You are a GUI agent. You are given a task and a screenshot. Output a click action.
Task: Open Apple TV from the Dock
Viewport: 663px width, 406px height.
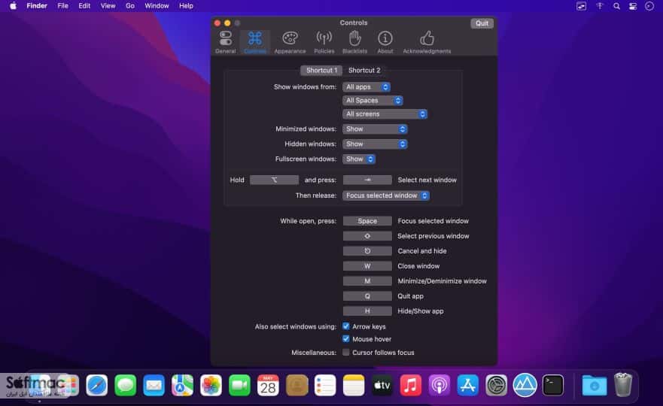pos(382,385)
